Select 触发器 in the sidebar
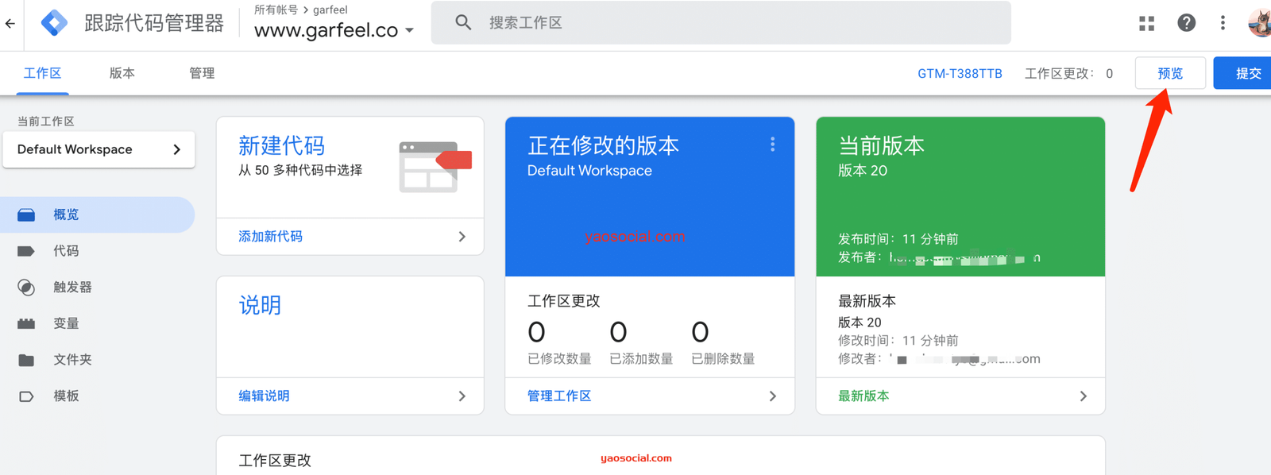1271x475 pixels. pos(72,288)
